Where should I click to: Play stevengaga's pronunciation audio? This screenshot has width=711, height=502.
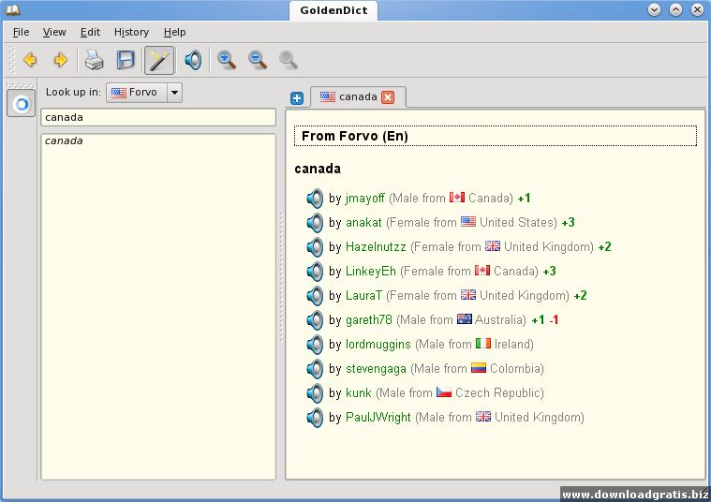[315, 369]
